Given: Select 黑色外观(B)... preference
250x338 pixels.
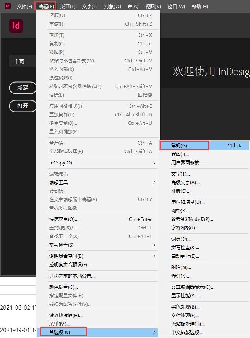Looking at the screenshot, I should pyautogui.click(x=204, y=307).
